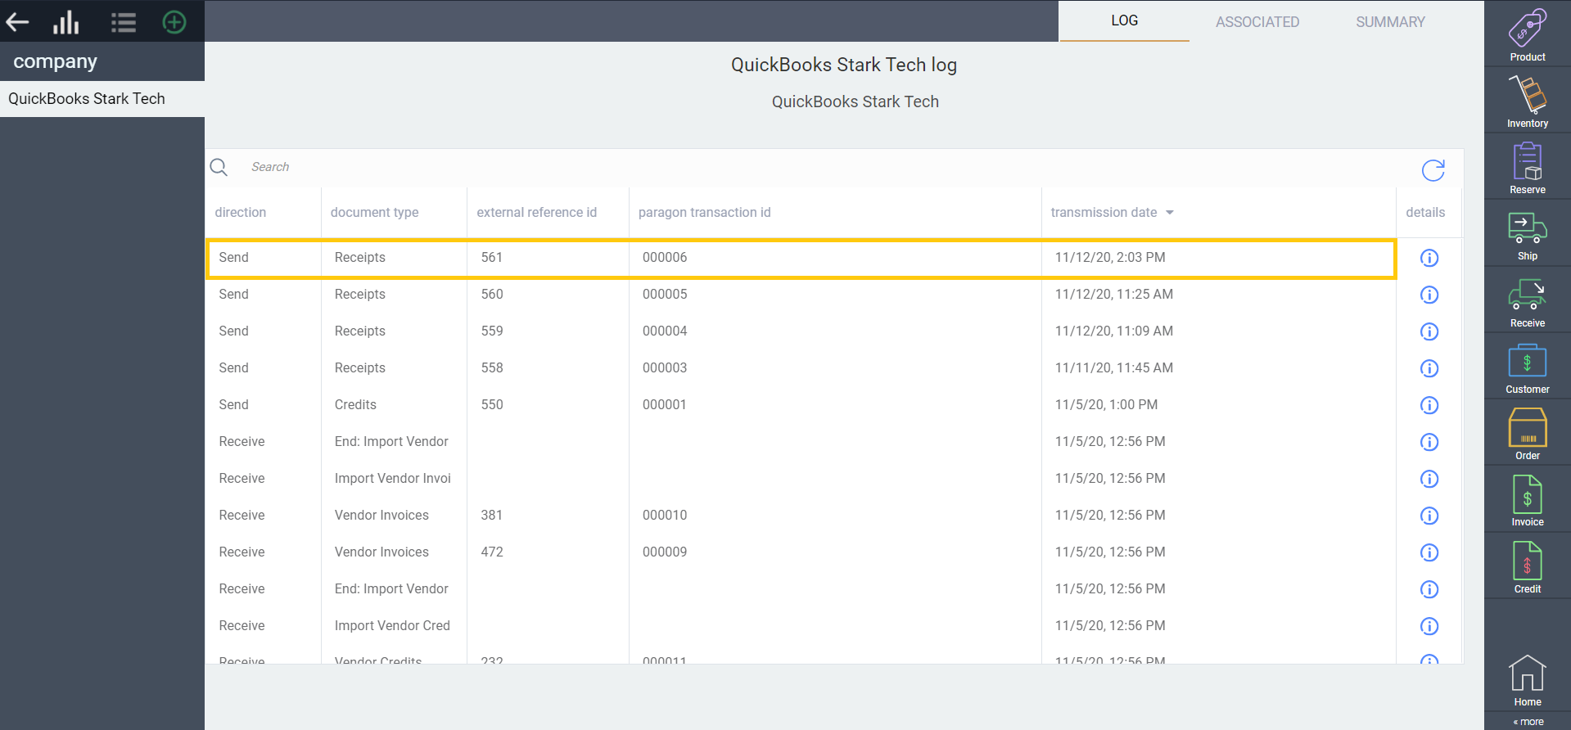This screenshot has width=1571, height=730.
Task: Click transaction id 000004
Action: coord(665,331)
